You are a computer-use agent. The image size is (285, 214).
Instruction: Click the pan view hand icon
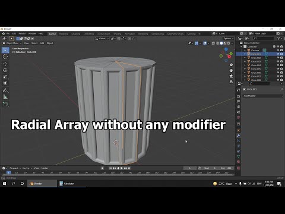click(231, 71)
